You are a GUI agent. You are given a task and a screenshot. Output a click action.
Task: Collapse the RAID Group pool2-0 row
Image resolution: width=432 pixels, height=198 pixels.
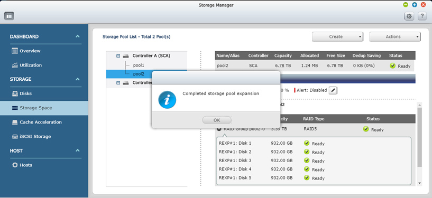tap(219, 129)
